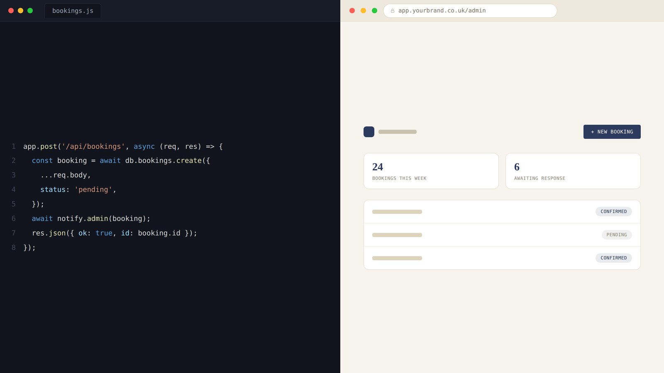Click line number 1 in the editor gutter

pos(14,146)
